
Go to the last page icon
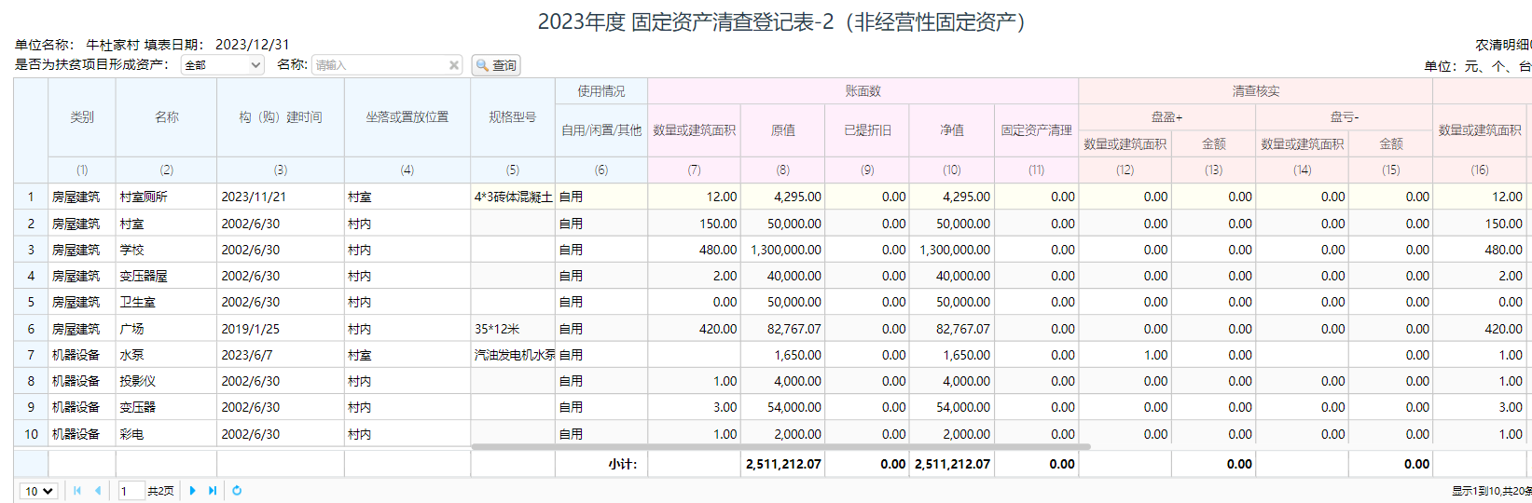(213, 491)
